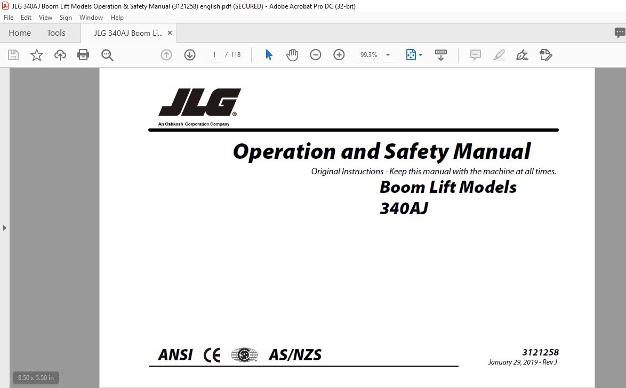This screenshot has height=388, width=626.
Task: Zoom out with minus button
Action: [x=315, y=55]
